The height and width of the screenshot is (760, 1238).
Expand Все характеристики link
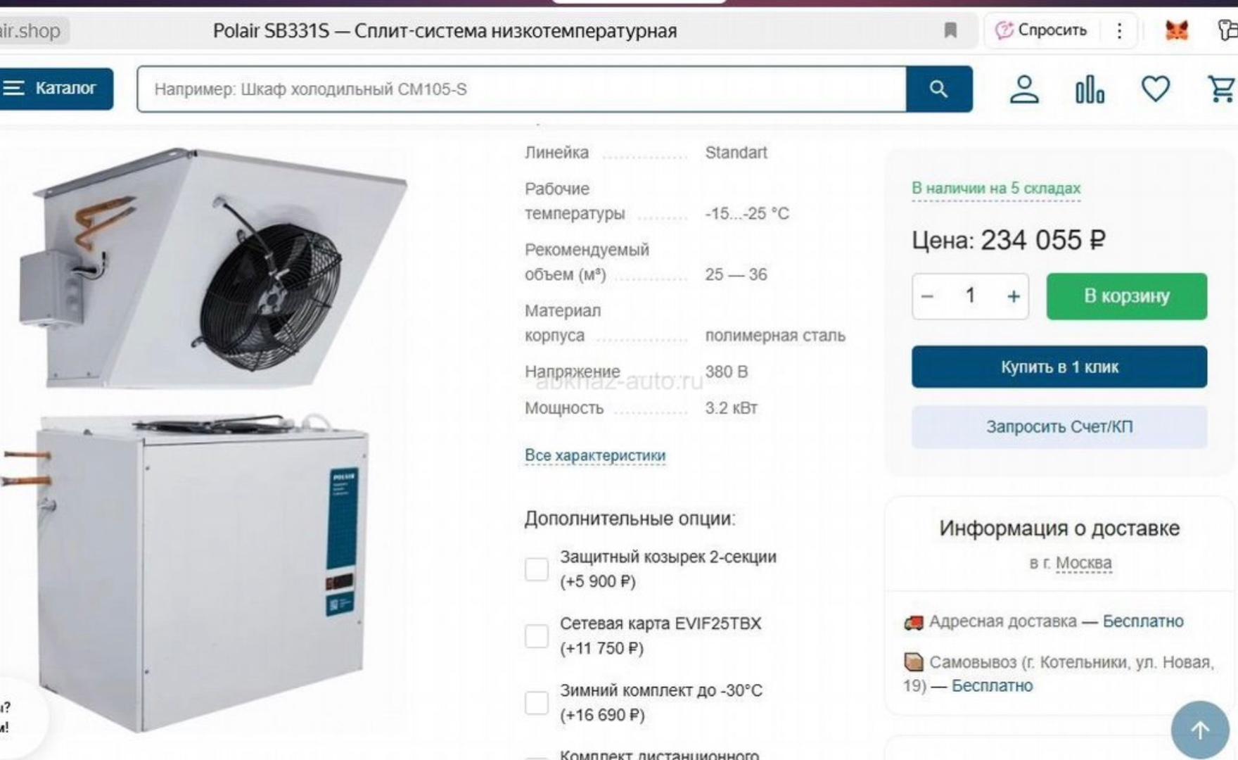[595, 455]
